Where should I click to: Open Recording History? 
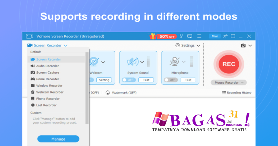(237, 93)
